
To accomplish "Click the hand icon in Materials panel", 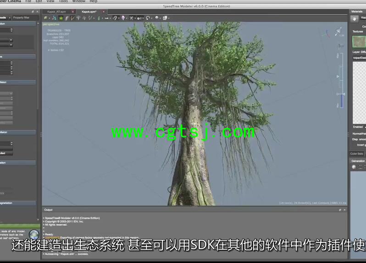I will coord(355,19).
